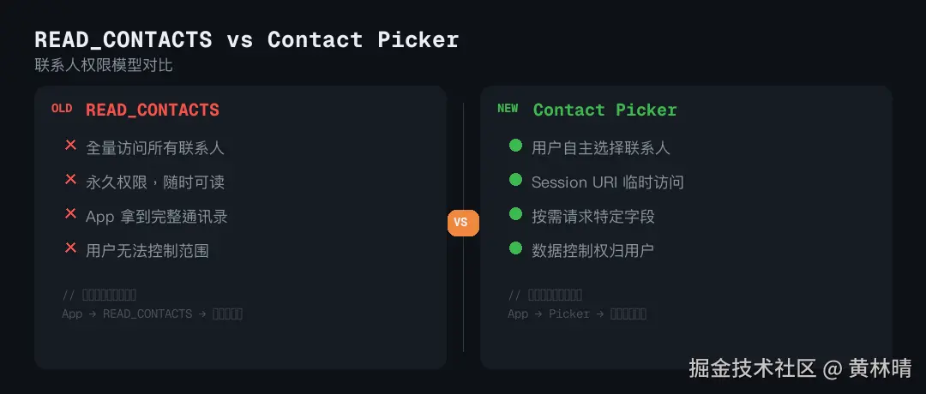Click the 掘金技术社区 @ 黄林晴 watermark

pos(800,367)
